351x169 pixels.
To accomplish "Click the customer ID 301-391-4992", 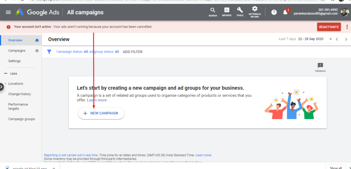I will coord(328,10).
